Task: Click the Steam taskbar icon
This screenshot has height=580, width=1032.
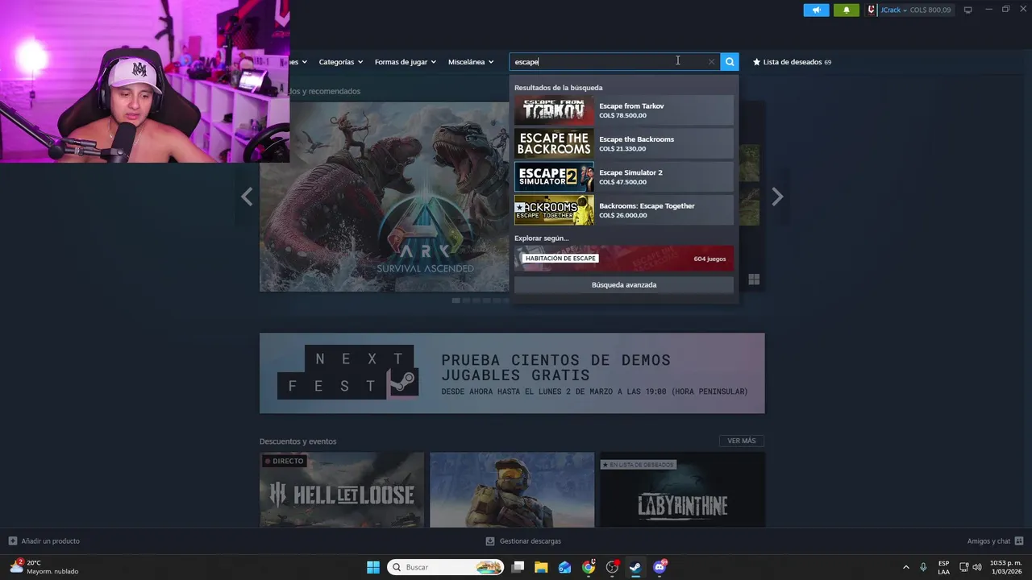Action: pyautogui.click(x=635, y=567)
